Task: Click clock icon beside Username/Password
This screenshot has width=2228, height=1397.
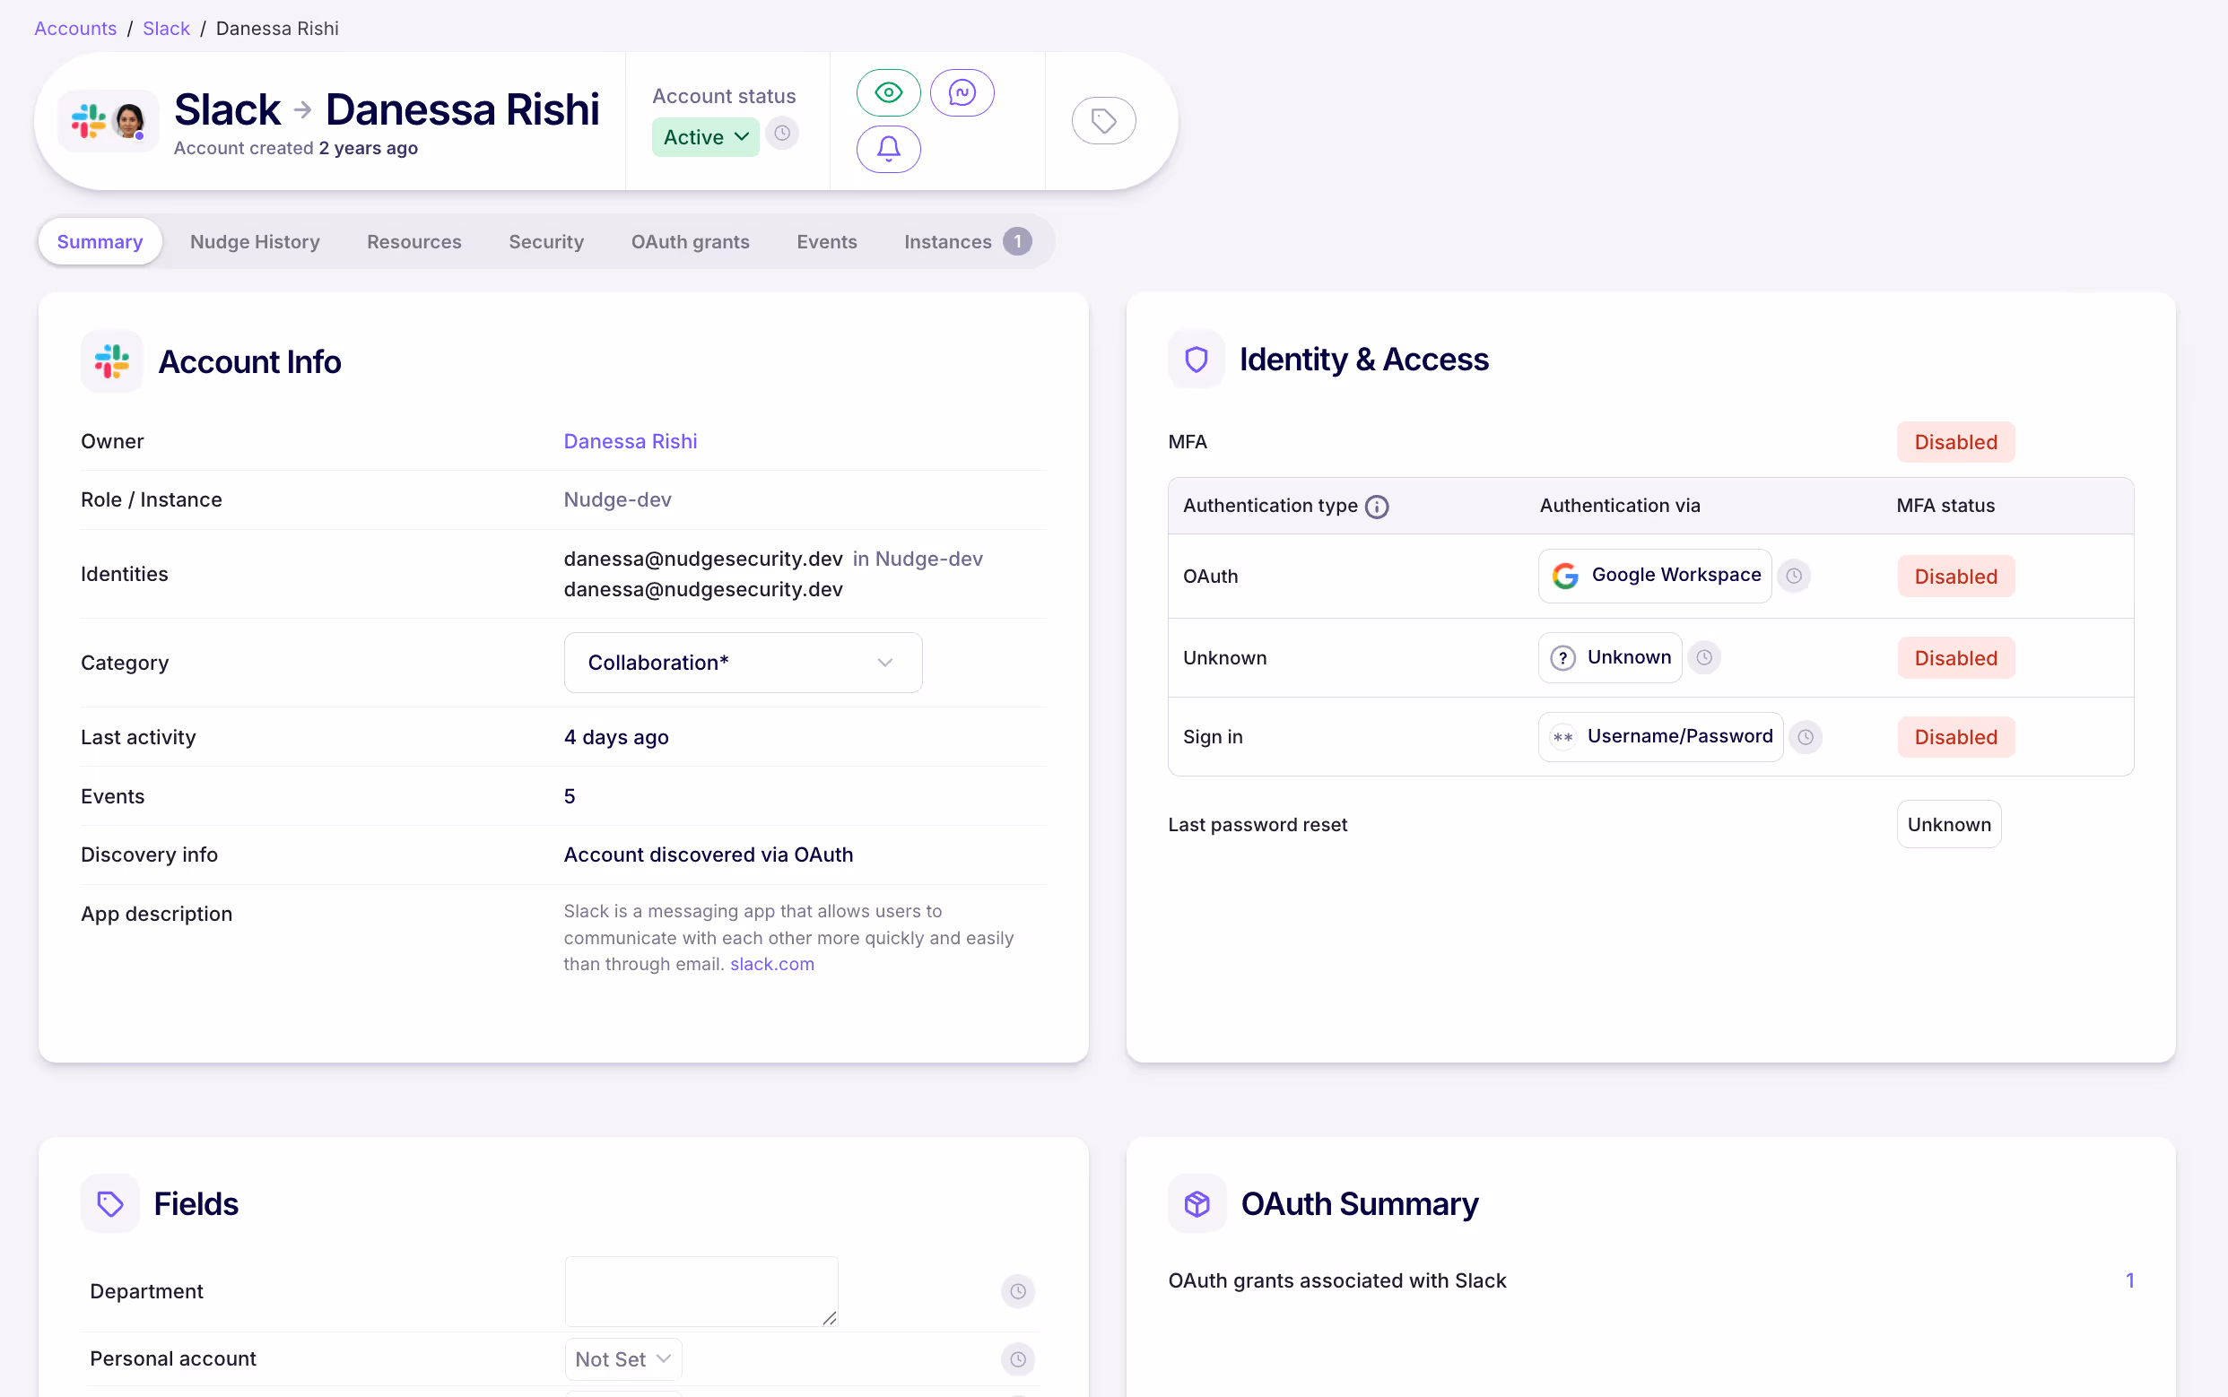Action: point(1805,737)
